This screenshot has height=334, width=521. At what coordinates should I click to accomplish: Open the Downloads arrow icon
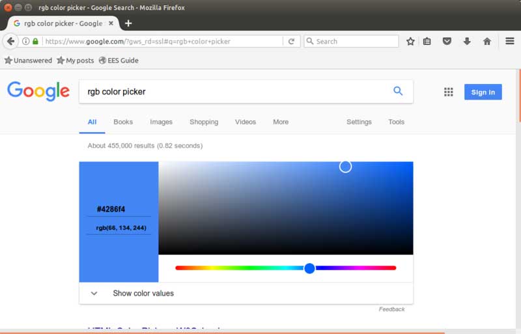pyautogui.click(x=467, y=41)
